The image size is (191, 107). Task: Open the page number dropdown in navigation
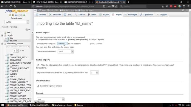(x=16, y=51)
